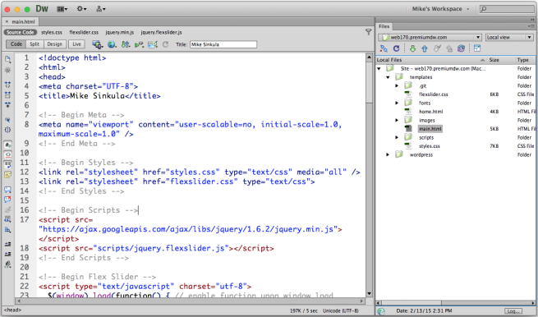Screen dimensions: 538x317
Task: Click the W3C Validation icon
Action: [x=139, y=44]
